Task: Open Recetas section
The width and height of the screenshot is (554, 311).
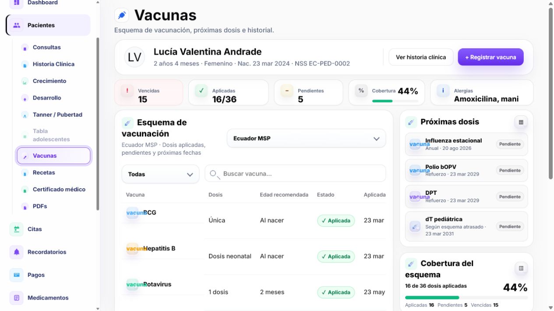Action: click(44, 173)
